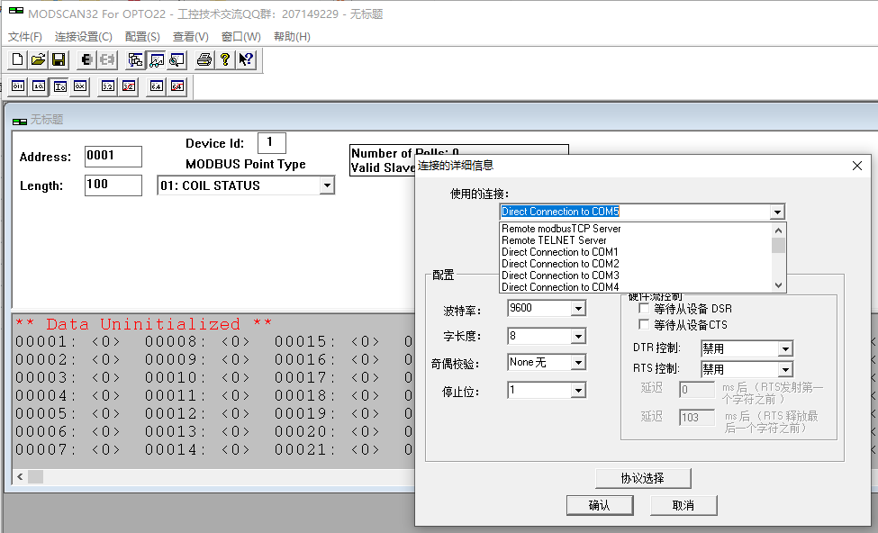Click the RTS delay field showing 103
This screenshot has width=878, height=533.
point(697,418)
